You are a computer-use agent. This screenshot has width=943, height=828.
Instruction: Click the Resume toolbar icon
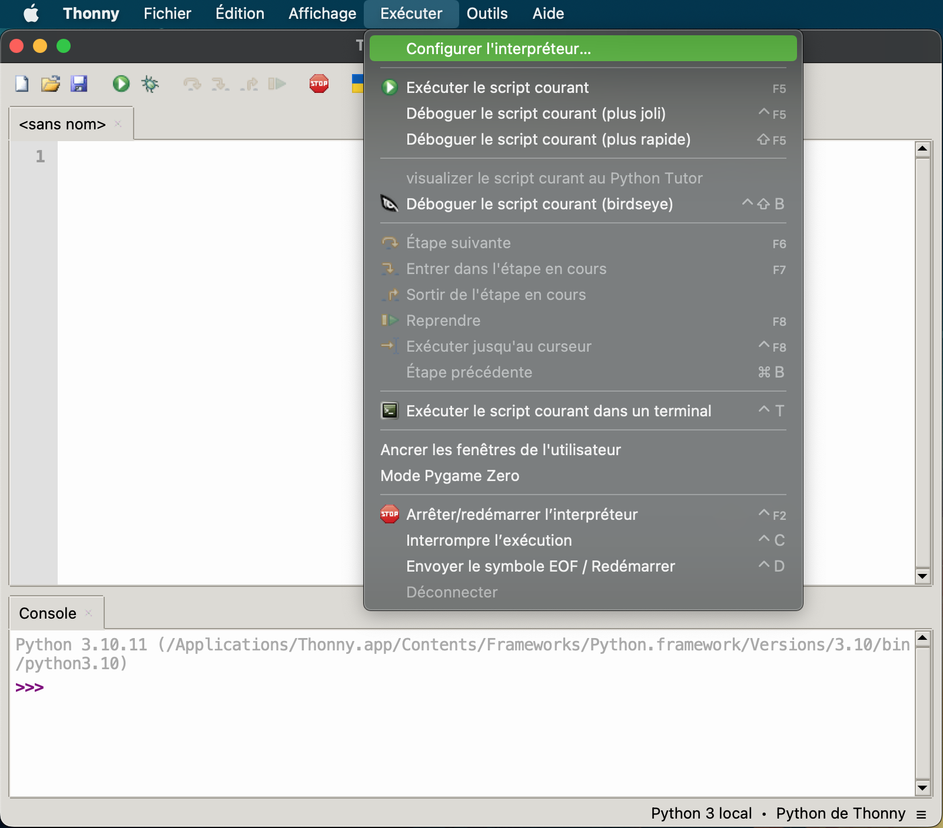[x=277, y=84]
